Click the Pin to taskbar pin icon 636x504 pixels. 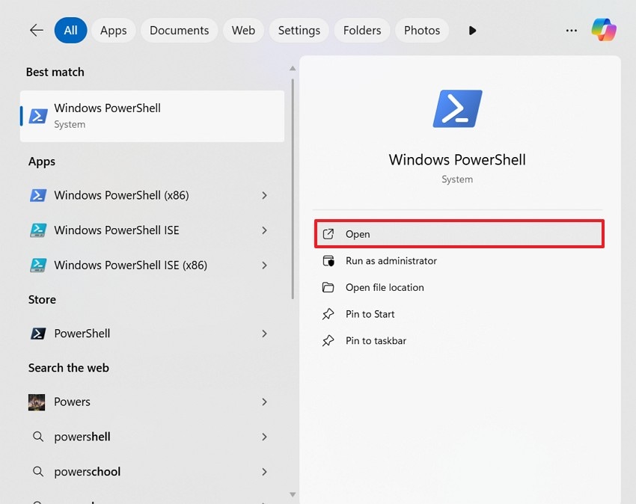tap(329, 341)
